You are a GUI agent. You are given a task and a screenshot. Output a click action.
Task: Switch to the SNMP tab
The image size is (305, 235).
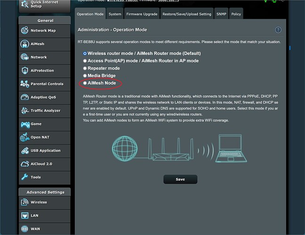tap(221, 14)
